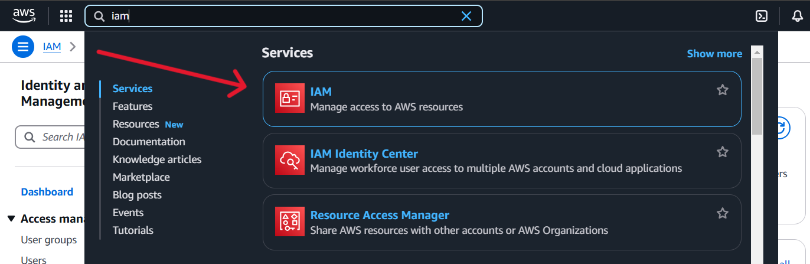The width and height of the screenshot is (810, 264).
Task: Click the magnifier icon in the top search bar
Action: pos(99,16)
